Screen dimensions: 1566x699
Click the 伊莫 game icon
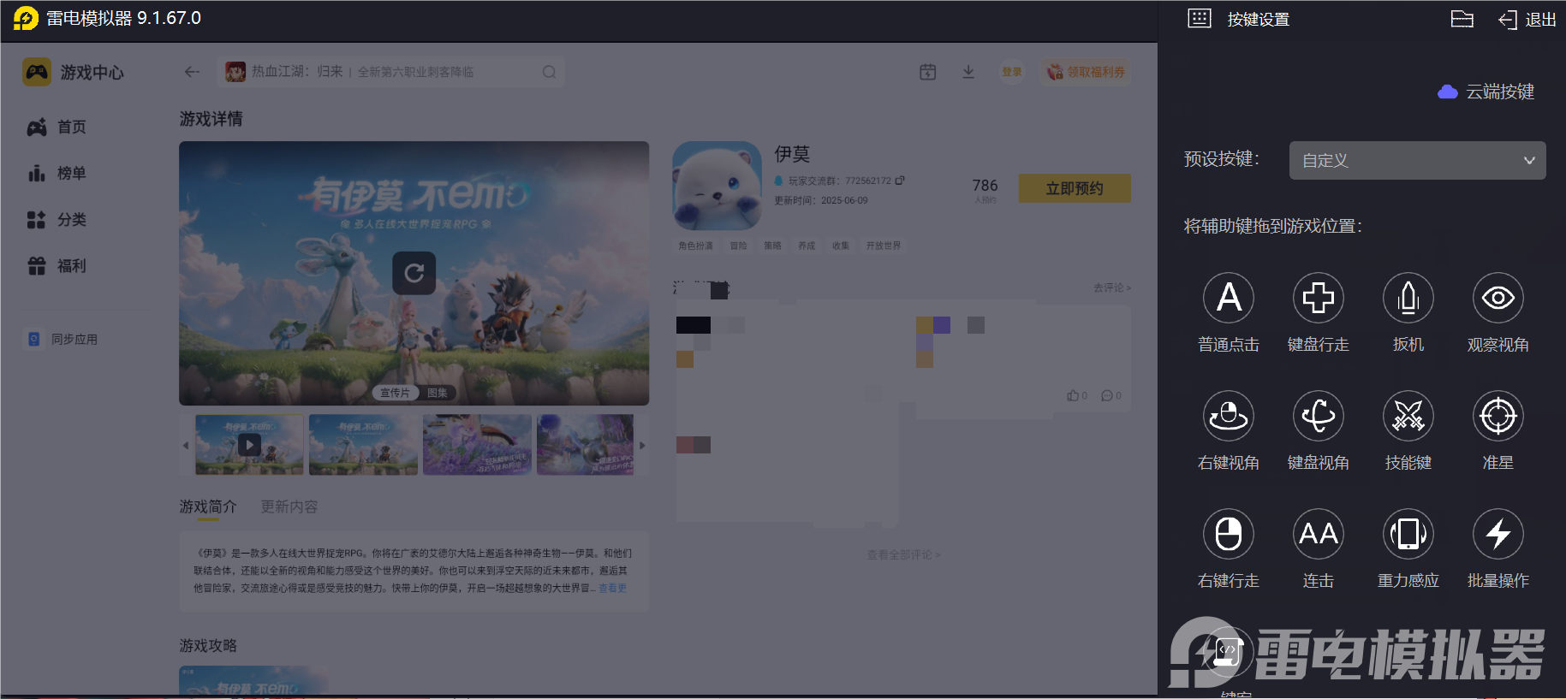[x=718, y=186]
